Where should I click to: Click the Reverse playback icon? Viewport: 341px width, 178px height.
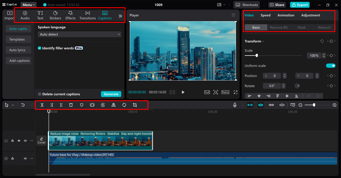point(103,105)
